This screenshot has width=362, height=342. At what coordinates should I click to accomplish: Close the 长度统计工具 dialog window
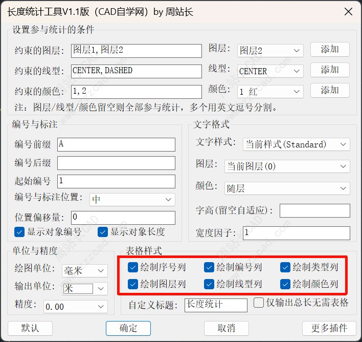coord(348,11)
